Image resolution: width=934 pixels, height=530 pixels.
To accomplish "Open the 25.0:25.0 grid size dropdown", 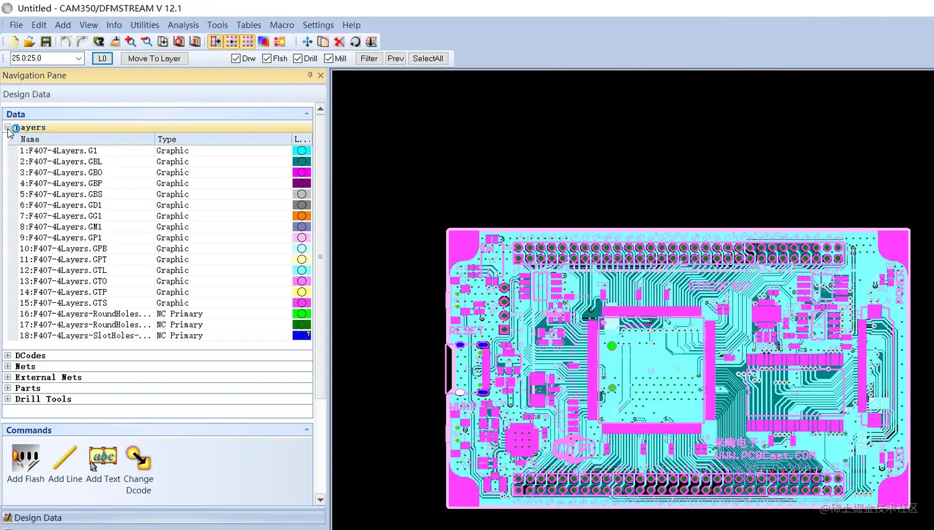I will [x=79, y=59].
